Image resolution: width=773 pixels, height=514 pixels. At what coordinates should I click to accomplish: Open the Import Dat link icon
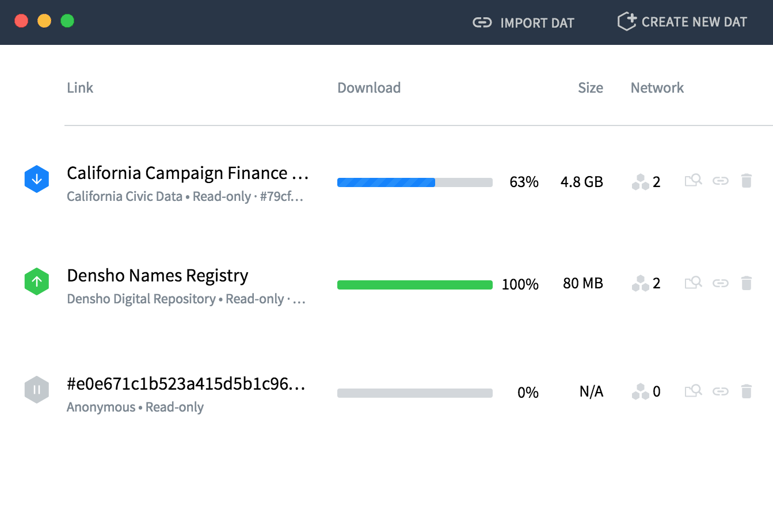tap(482, 22)
